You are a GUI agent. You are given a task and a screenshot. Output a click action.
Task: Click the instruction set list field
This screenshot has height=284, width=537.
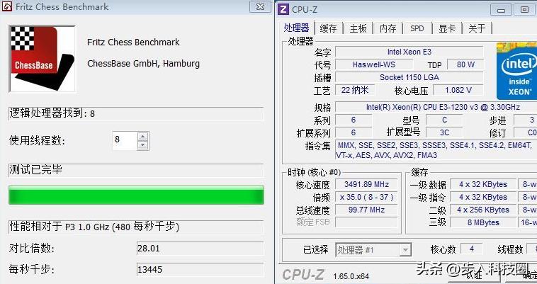(436, 150)
